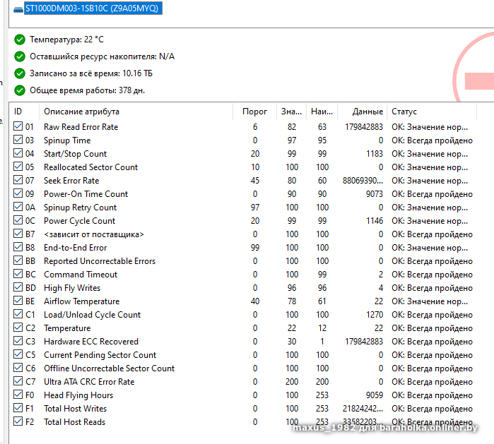
Task: Sort by the ID column header
Action: (24, 112)
